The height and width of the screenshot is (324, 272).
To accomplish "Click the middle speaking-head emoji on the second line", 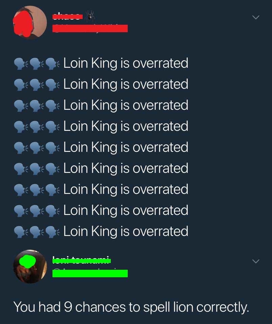I will pyautogui.click(x=36, y=85).
